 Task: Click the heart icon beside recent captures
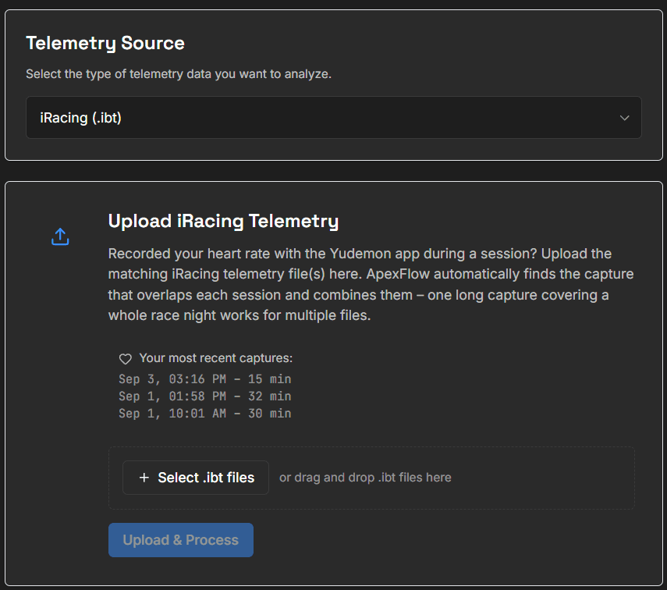tap(125, 359)
